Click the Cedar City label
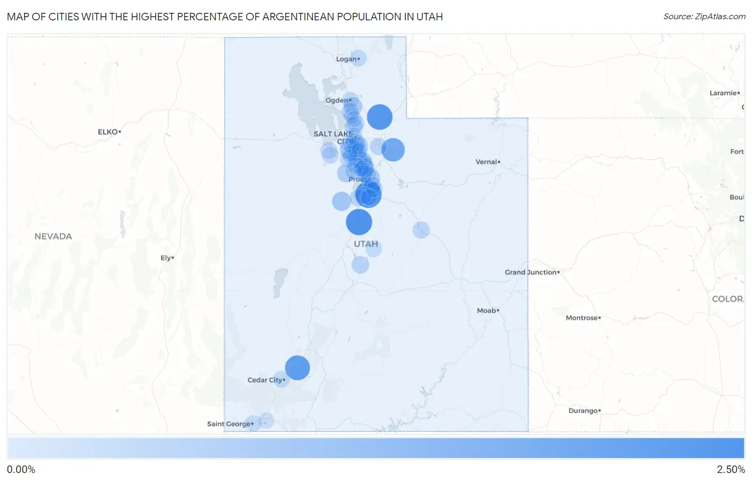Viewport: 752px width, 481px height. 265,380
